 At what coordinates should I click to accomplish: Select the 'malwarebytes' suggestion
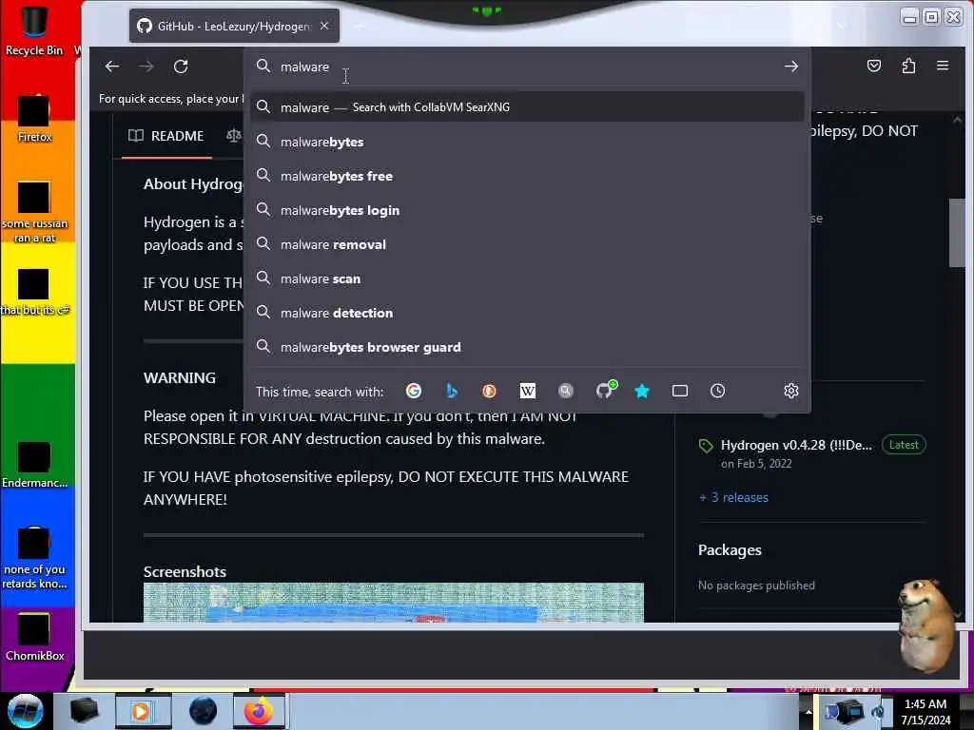click(527, 142)
